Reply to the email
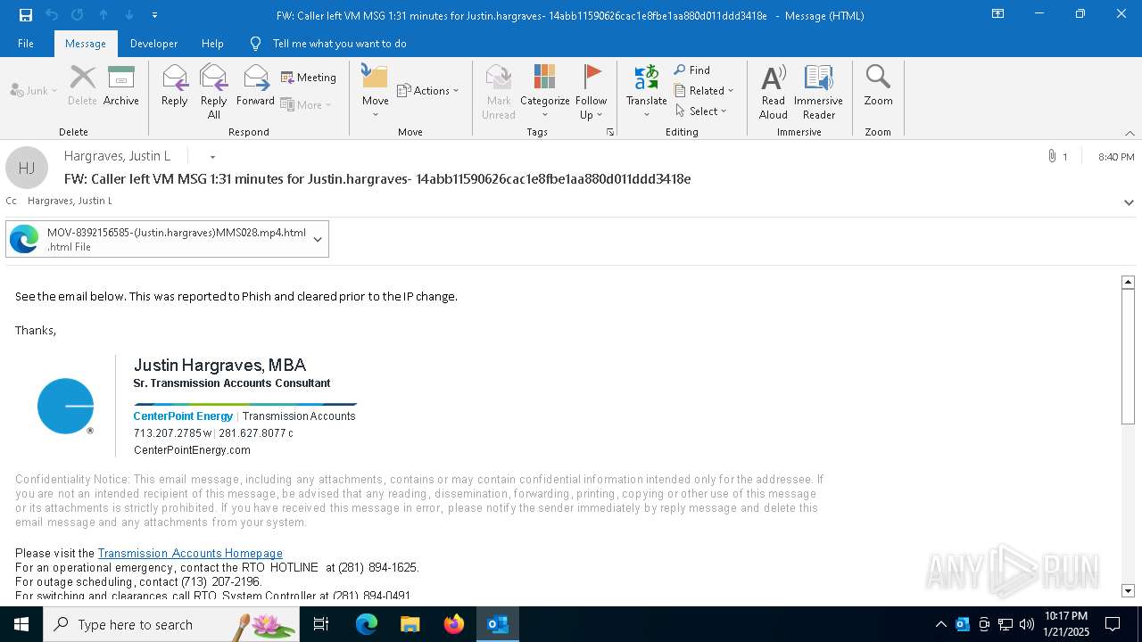Viewport: 1142px width, 642px height. pos(174,86)
